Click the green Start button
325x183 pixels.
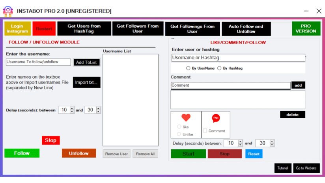click(x=189, y=154)
